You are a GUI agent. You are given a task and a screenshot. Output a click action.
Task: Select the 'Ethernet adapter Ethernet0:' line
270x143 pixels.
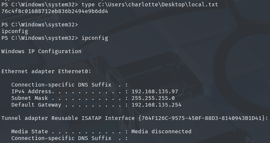46,71
